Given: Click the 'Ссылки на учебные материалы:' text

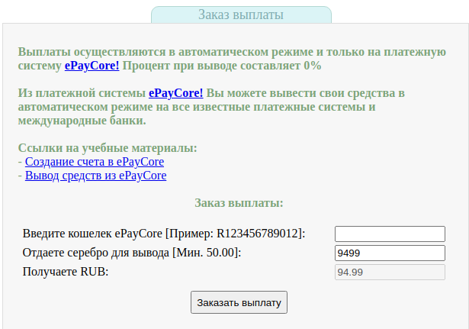Looking at the screenshot, I should click(x=108, y=148).
